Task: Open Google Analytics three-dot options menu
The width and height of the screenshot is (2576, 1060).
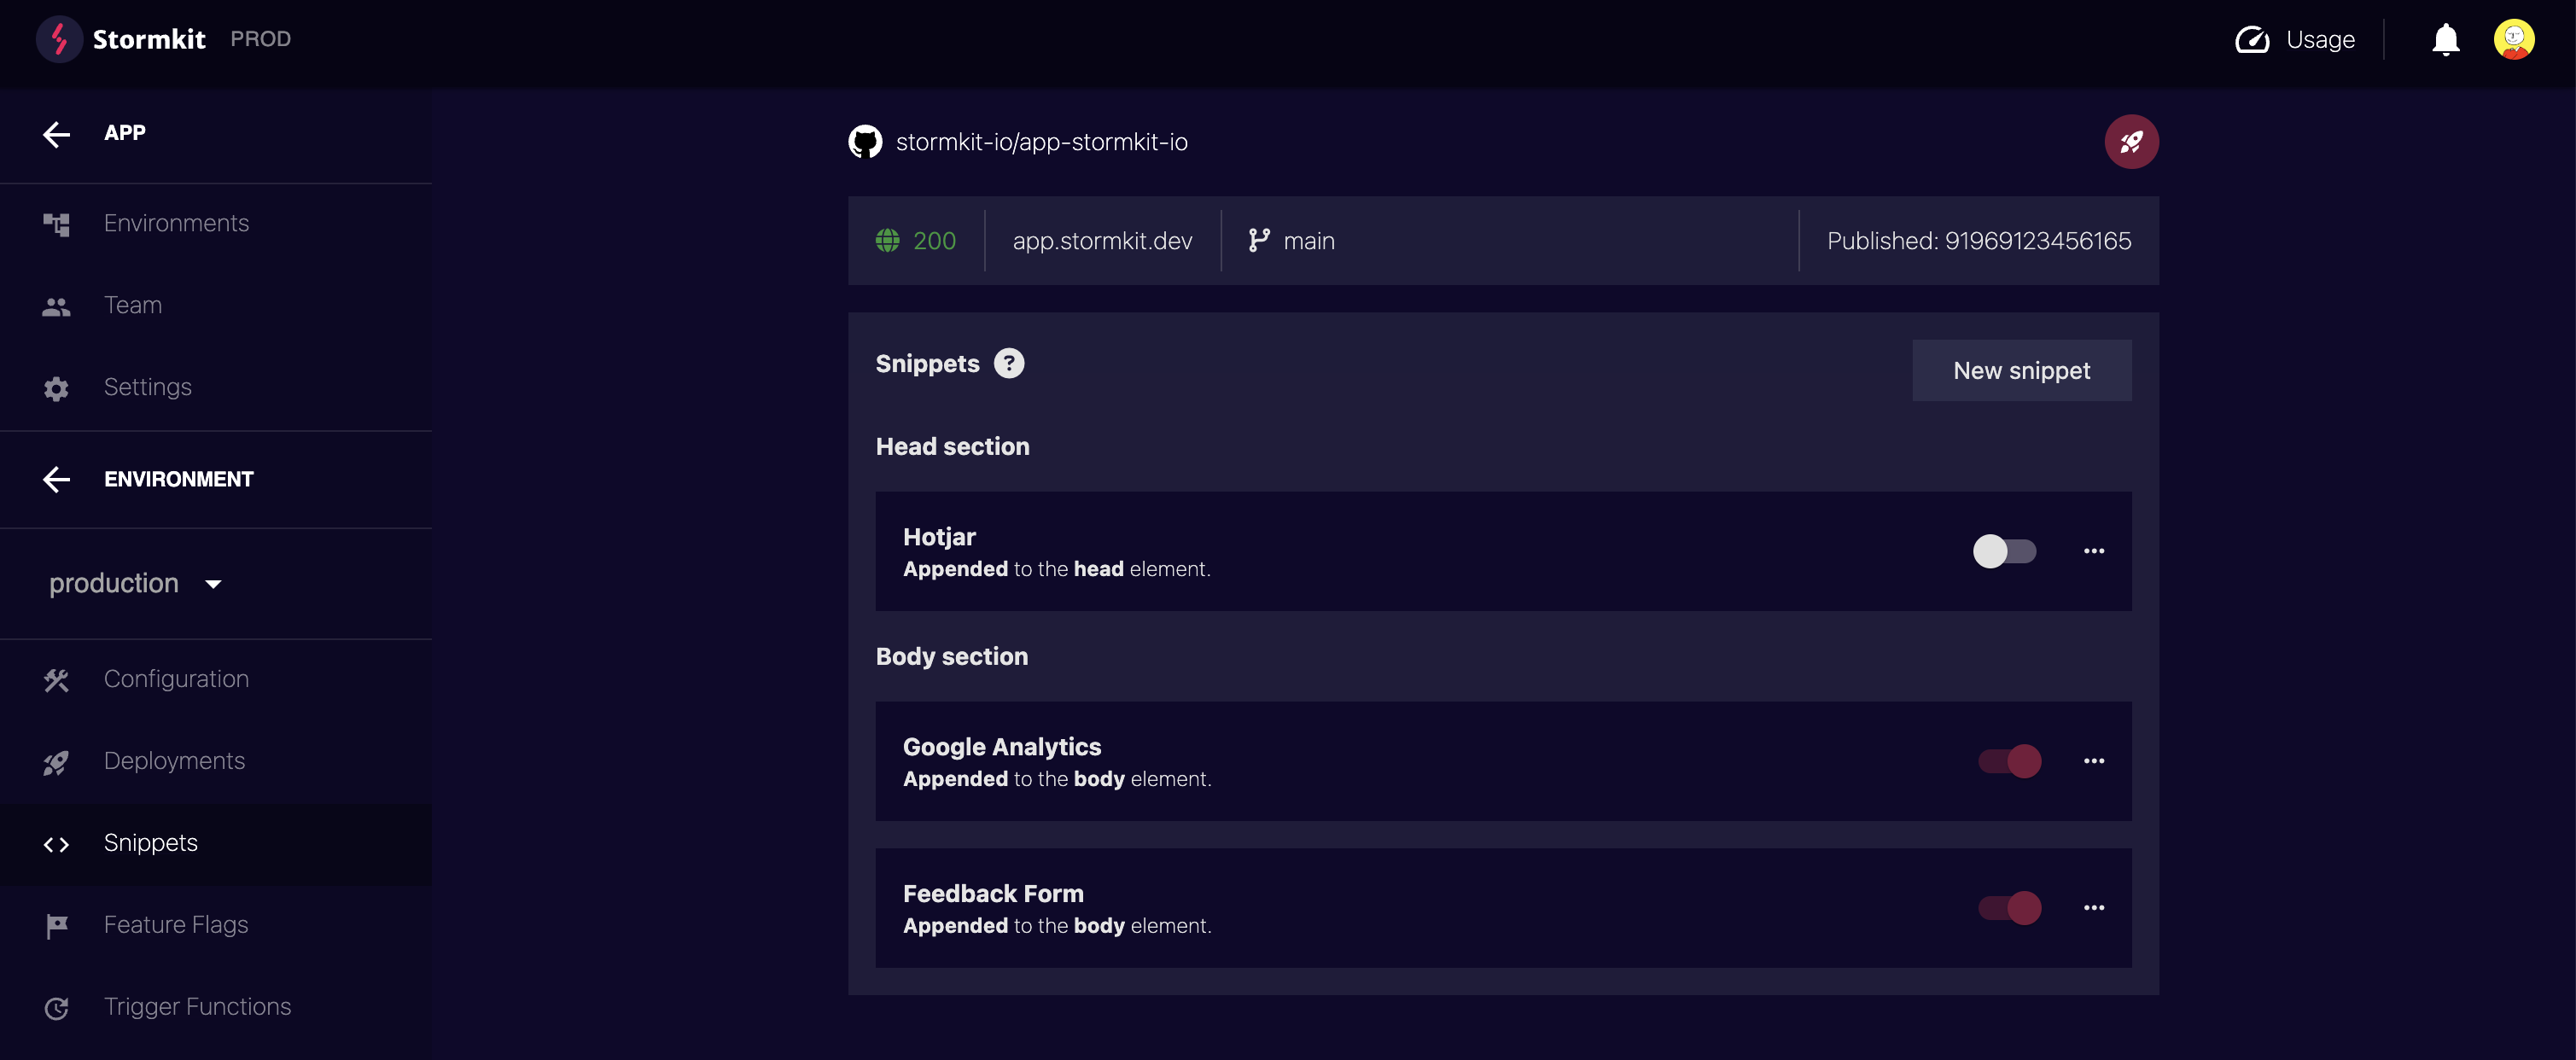Action: (2093, 761)
